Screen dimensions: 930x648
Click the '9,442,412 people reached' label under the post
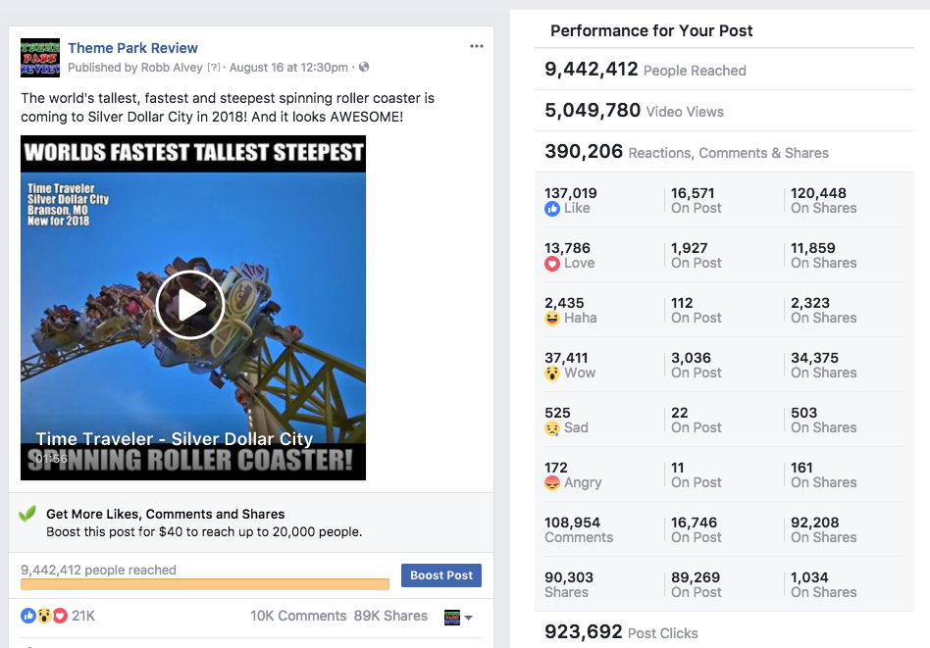[98, 570]
